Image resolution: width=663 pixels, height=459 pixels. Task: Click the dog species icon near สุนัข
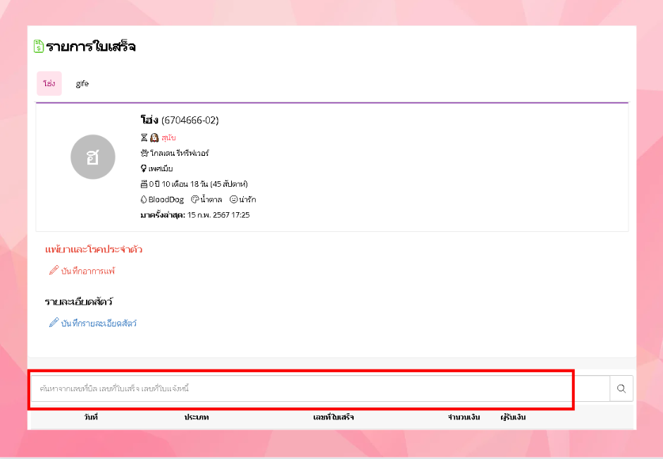click(x=154, y=137)
